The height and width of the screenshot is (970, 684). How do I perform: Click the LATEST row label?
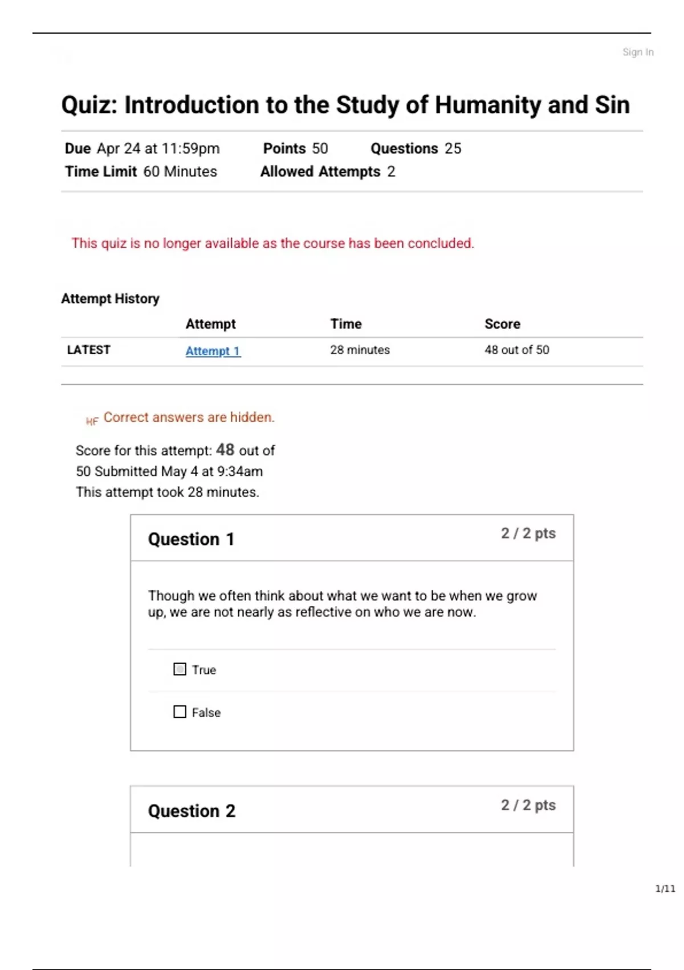click(88, 350)
